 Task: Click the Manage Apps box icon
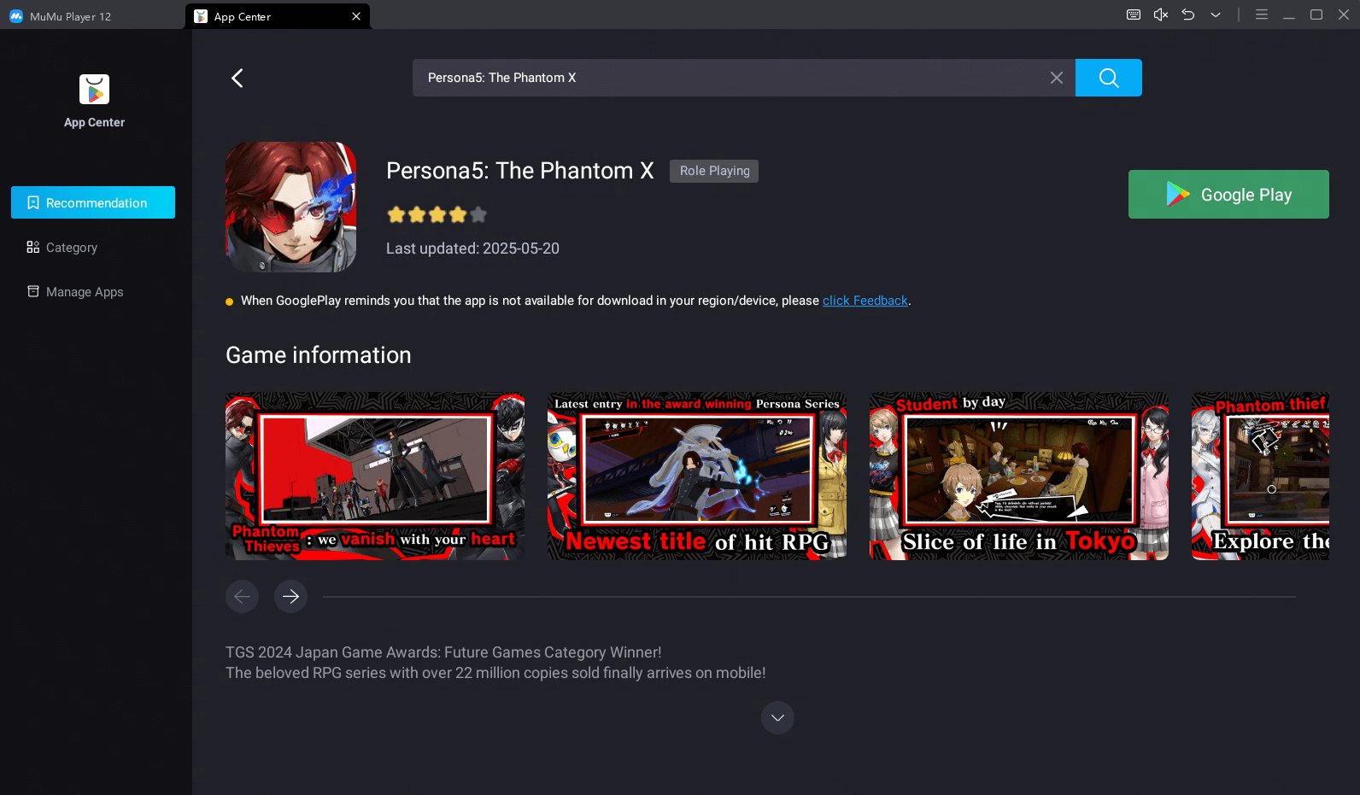point(33,291)
